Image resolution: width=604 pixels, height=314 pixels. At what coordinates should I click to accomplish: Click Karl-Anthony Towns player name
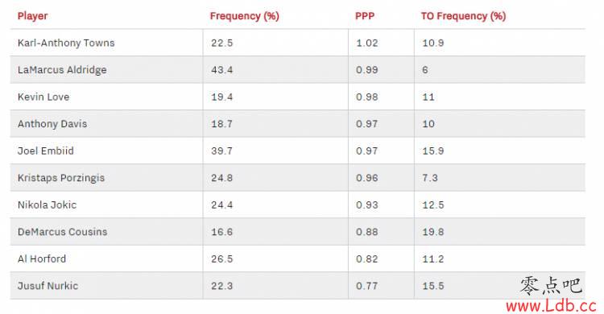pos(66,43)
